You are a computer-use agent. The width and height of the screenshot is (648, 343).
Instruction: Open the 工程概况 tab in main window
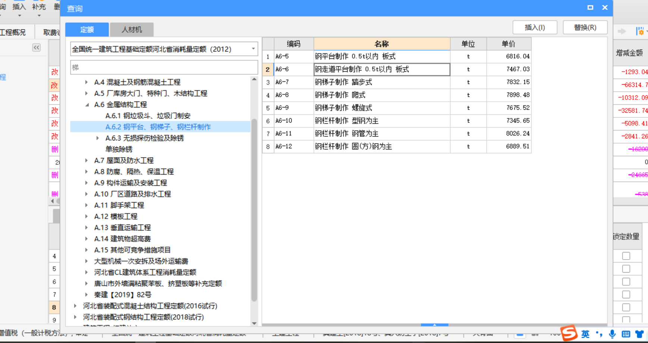tap(13, 32)
